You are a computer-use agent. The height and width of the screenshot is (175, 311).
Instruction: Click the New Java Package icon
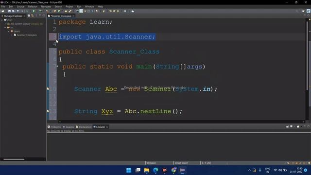(x=54, y=11)
